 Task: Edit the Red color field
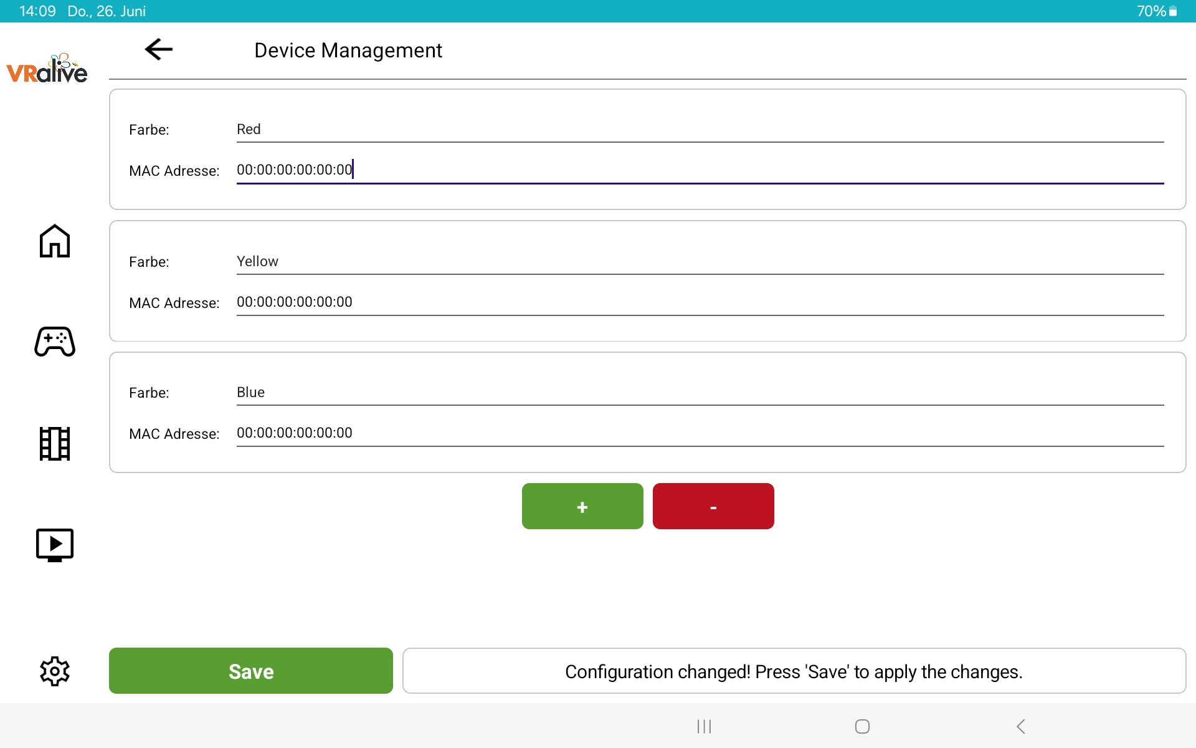pyautogui.click(x=700, y=130)
